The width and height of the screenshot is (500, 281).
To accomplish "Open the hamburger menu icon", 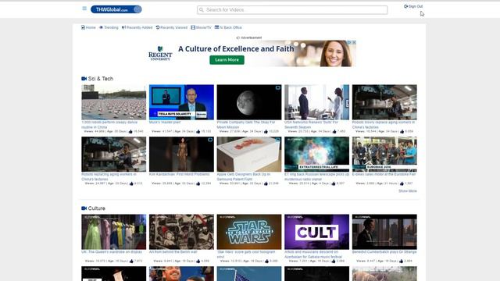I will click(84, 9).
